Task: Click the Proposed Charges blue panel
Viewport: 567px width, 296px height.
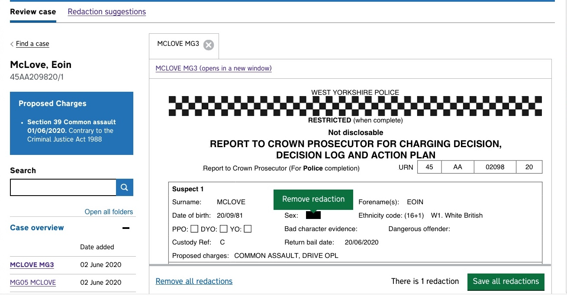Action: 72,123
